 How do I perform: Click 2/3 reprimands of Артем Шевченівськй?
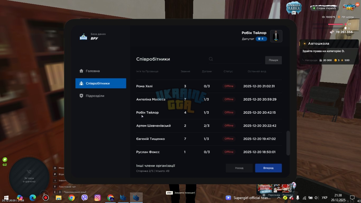pos(207,126)
